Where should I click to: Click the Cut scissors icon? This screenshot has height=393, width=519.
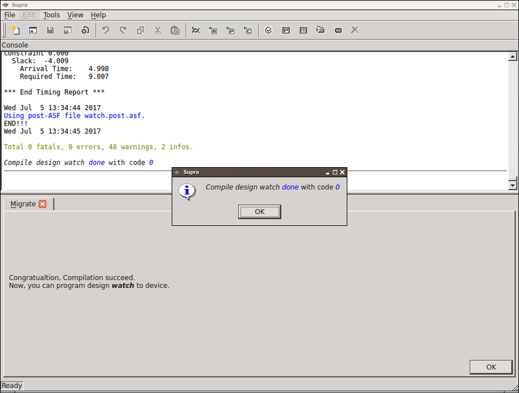pyautogui.click(x=158, y=30)
